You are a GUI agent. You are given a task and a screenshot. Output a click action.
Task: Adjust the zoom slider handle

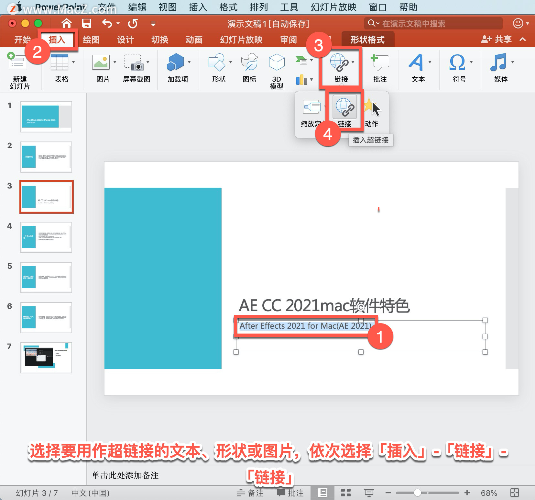click(417, 493)
